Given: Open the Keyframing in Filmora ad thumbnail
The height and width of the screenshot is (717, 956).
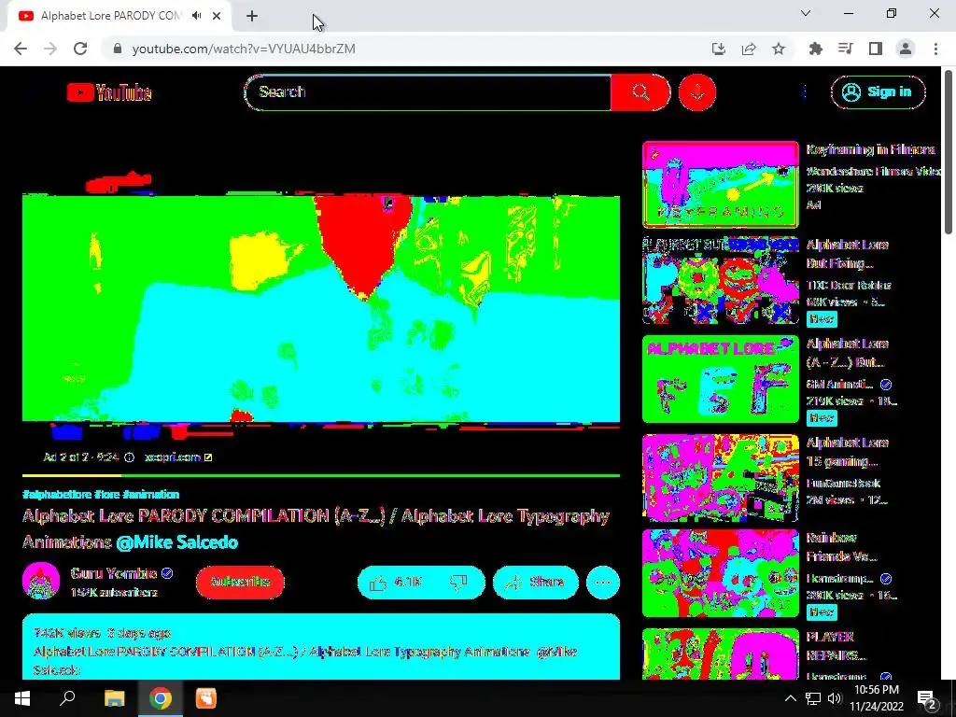Looking at the screenshot, I should 720,184.
